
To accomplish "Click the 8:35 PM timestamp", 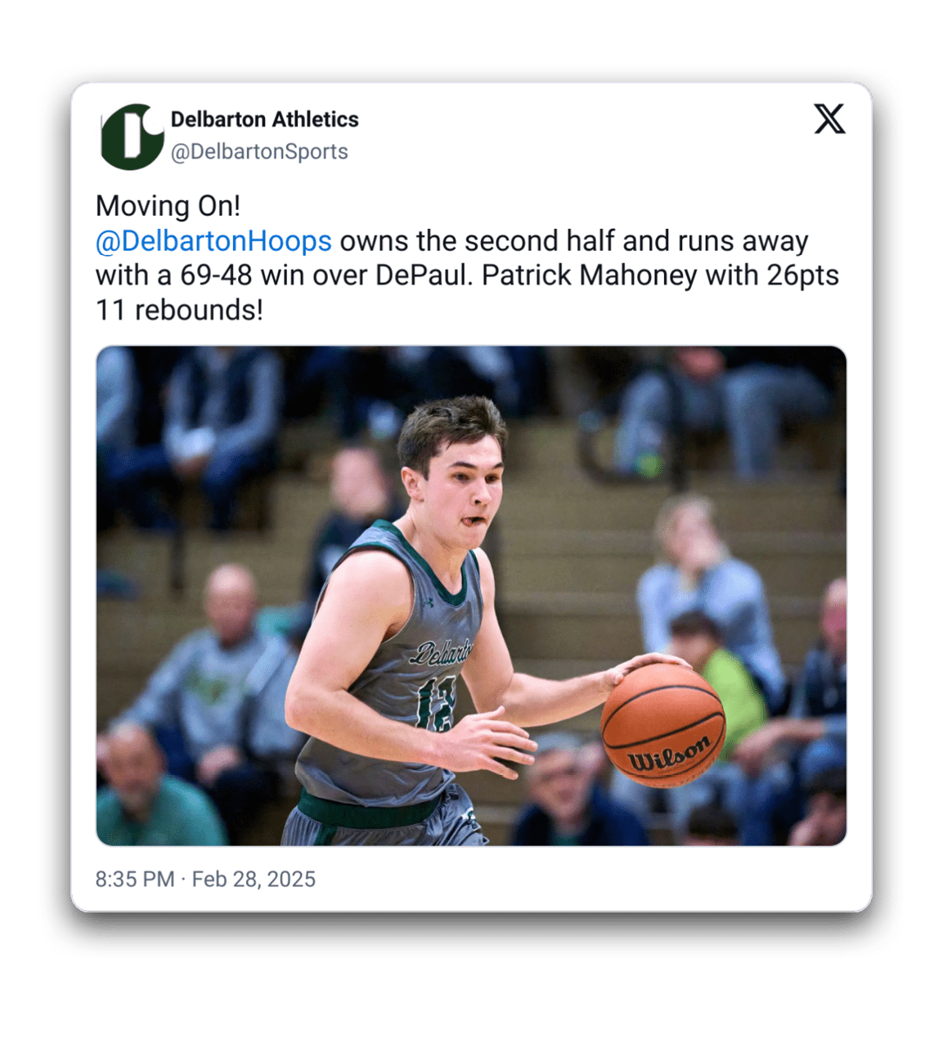I will coord(135,879).
